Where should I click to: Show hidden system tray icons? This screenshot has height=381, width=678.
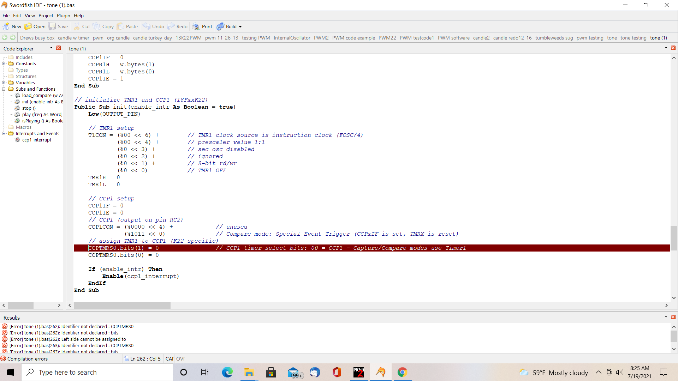pyautogui.click(x=598, y=372)
